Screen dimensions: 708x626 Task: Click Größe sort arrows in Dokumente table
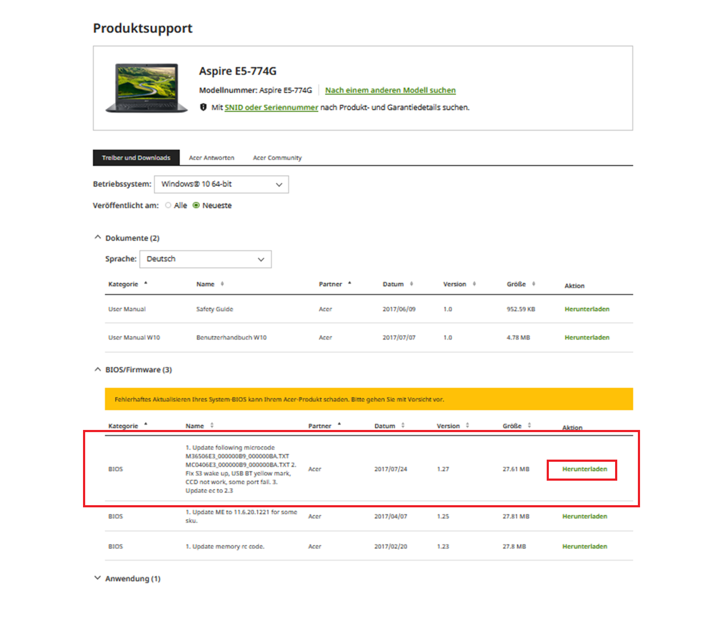pyautogui.click(x=534, y=284)
